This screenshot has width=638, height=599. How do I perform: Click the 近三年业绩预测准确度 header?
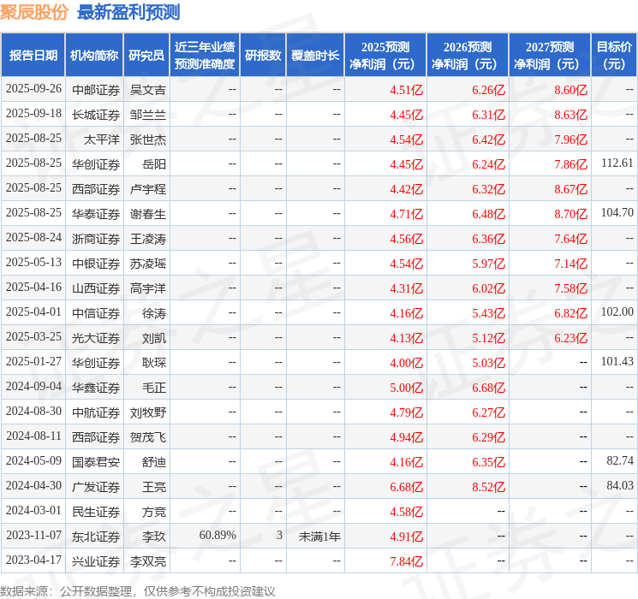point(204,56)
